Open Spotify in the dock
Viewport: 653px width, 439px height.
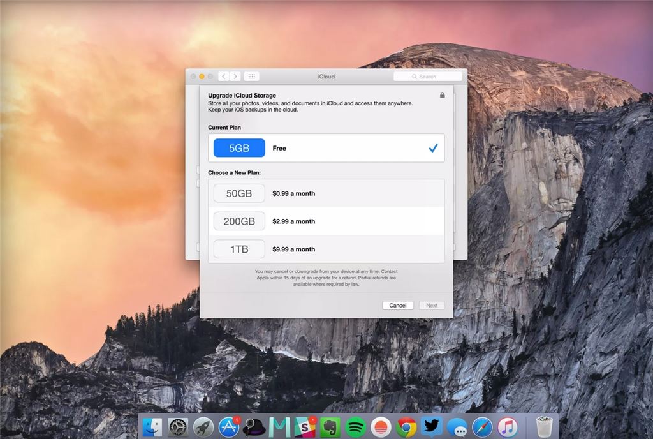pos(355,427)
